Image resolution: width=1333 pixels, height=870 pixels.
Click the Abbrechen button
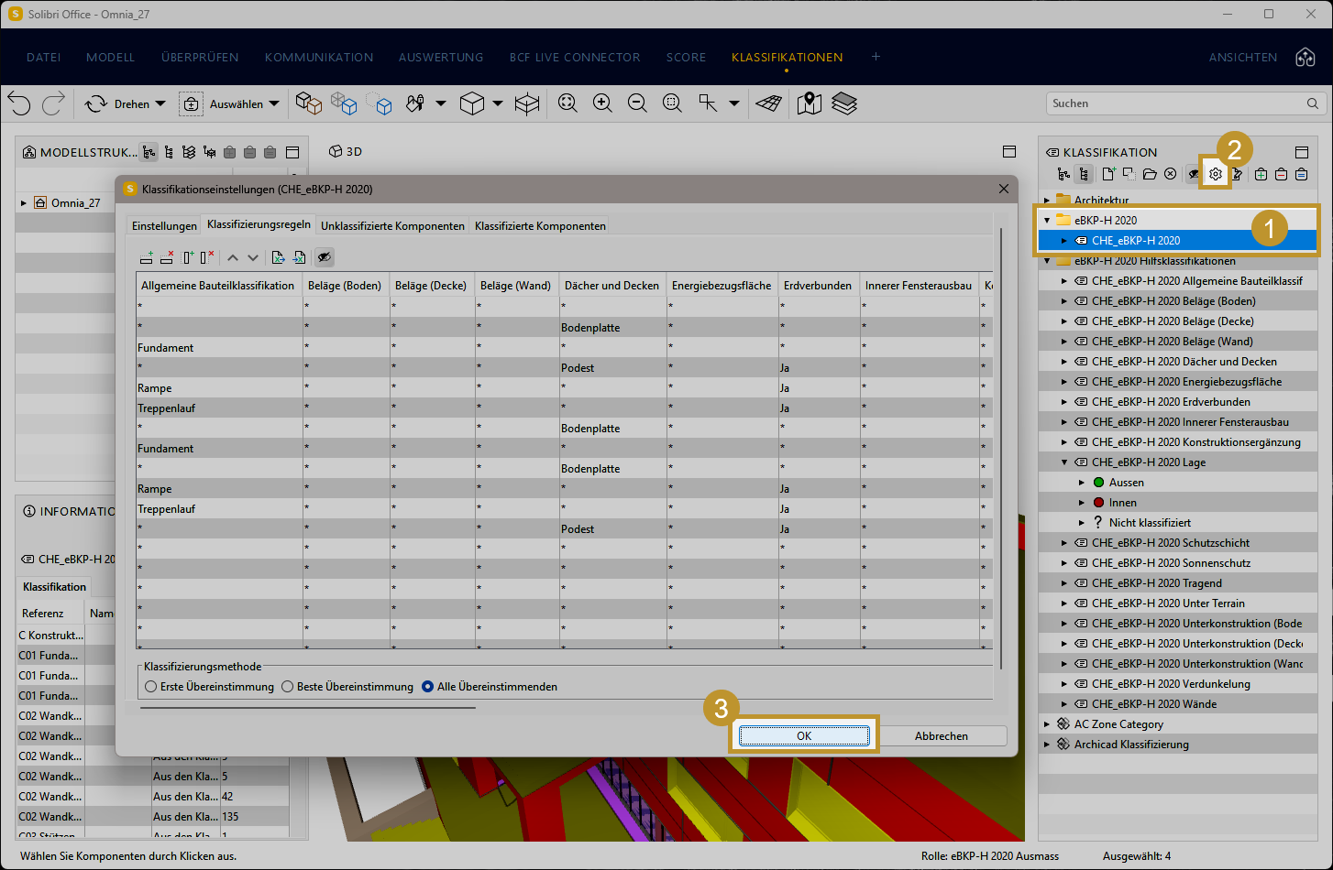coord(941,735)
